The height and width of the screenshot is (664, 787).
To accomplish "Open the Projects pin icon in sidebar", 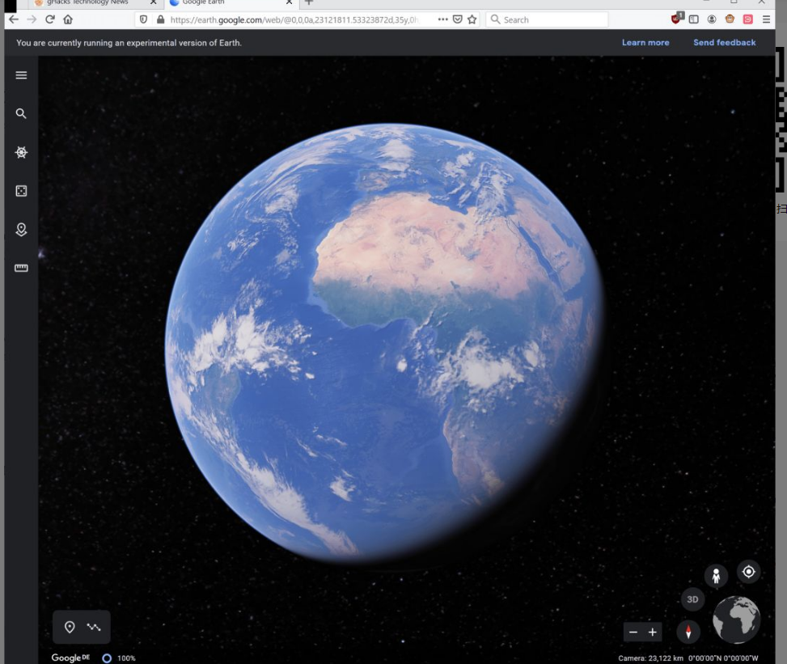I will coord(21,230).
